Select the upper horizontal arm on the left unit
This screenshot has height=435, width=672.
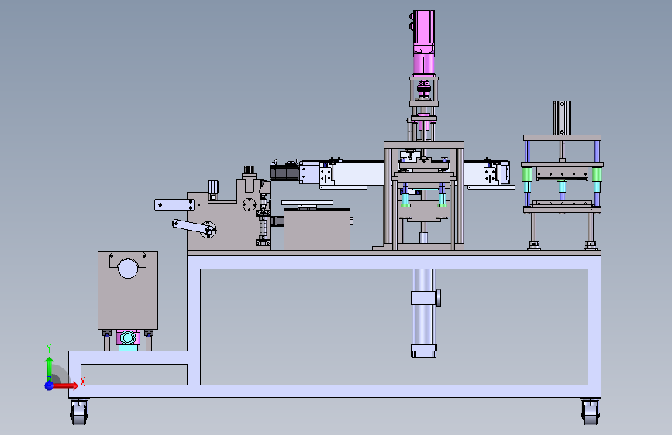click(x=174, y=204)
